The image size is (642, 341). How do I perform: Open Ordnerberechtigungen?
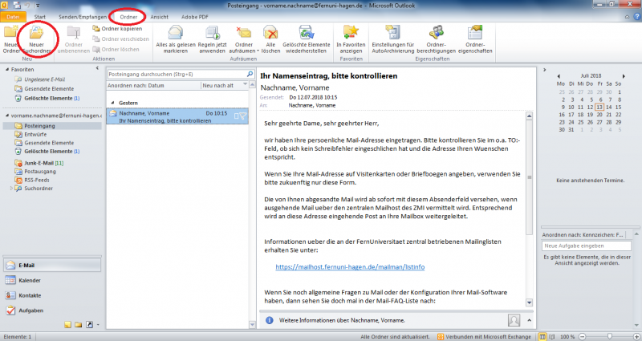pyautogui.click(x=436, y=39)
